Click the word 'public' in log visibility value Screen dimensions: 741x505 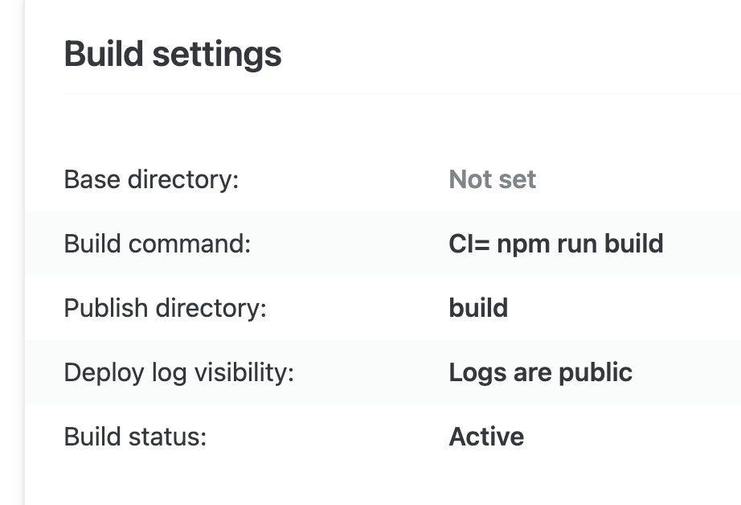(x=596, y=372)
